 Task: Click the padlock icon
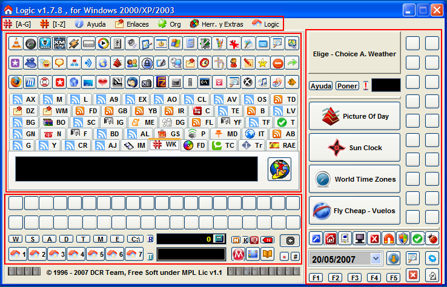coord(147,63)
